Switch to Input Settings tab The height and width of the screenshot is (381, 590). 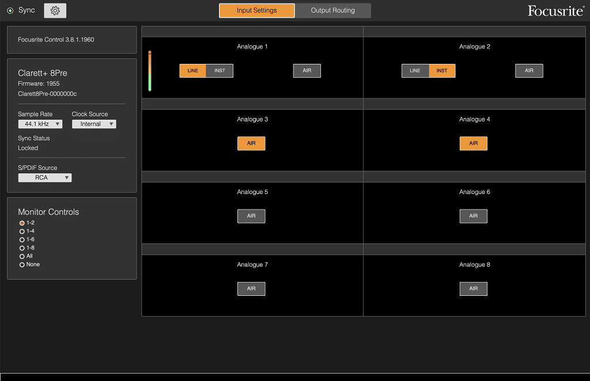256,10
